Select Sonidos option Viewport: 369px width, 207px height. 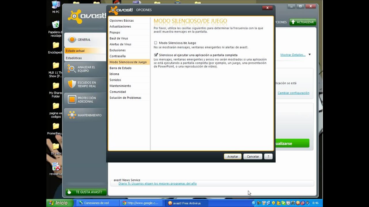(x=129, y=80)
